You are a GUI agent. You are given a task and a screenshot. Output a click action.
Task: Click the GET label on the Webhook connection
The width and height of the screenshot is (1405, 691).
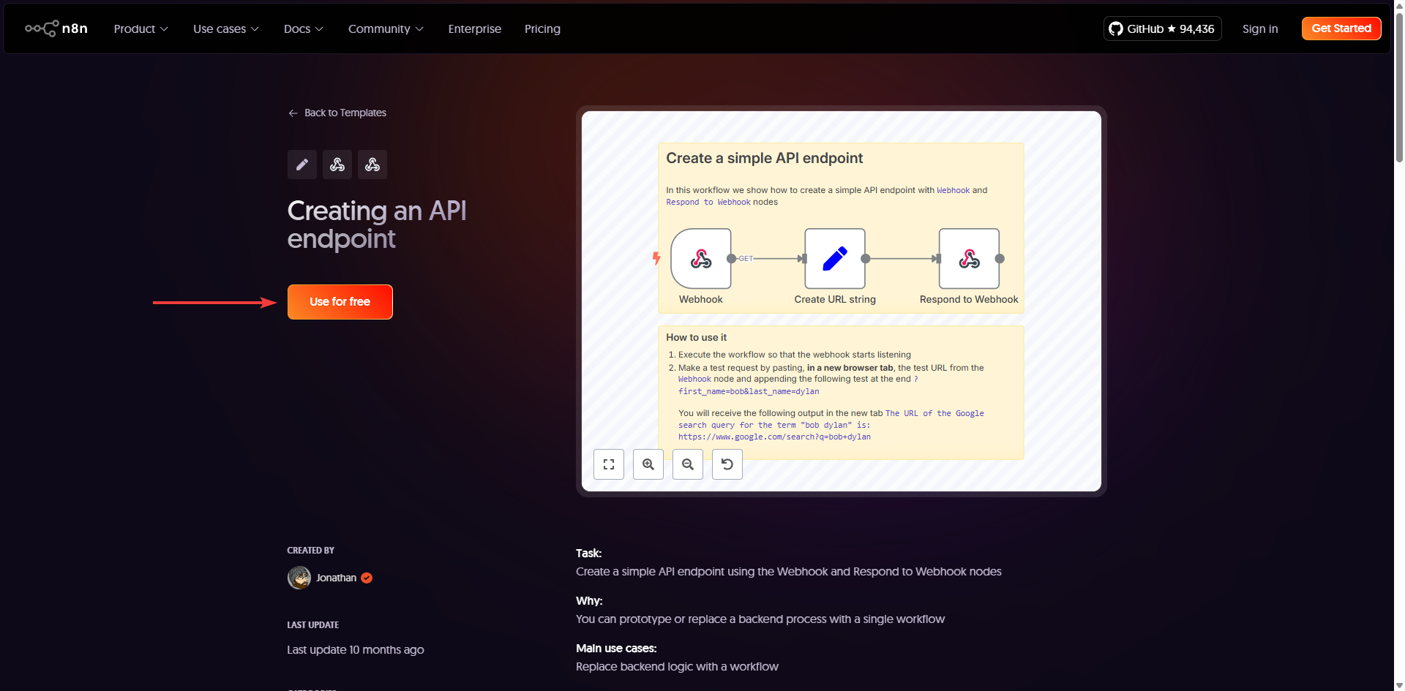point(746,258)
